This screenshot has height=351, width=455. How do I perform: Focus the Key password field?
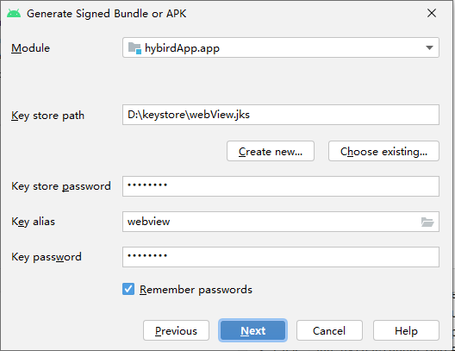[281, 257]
